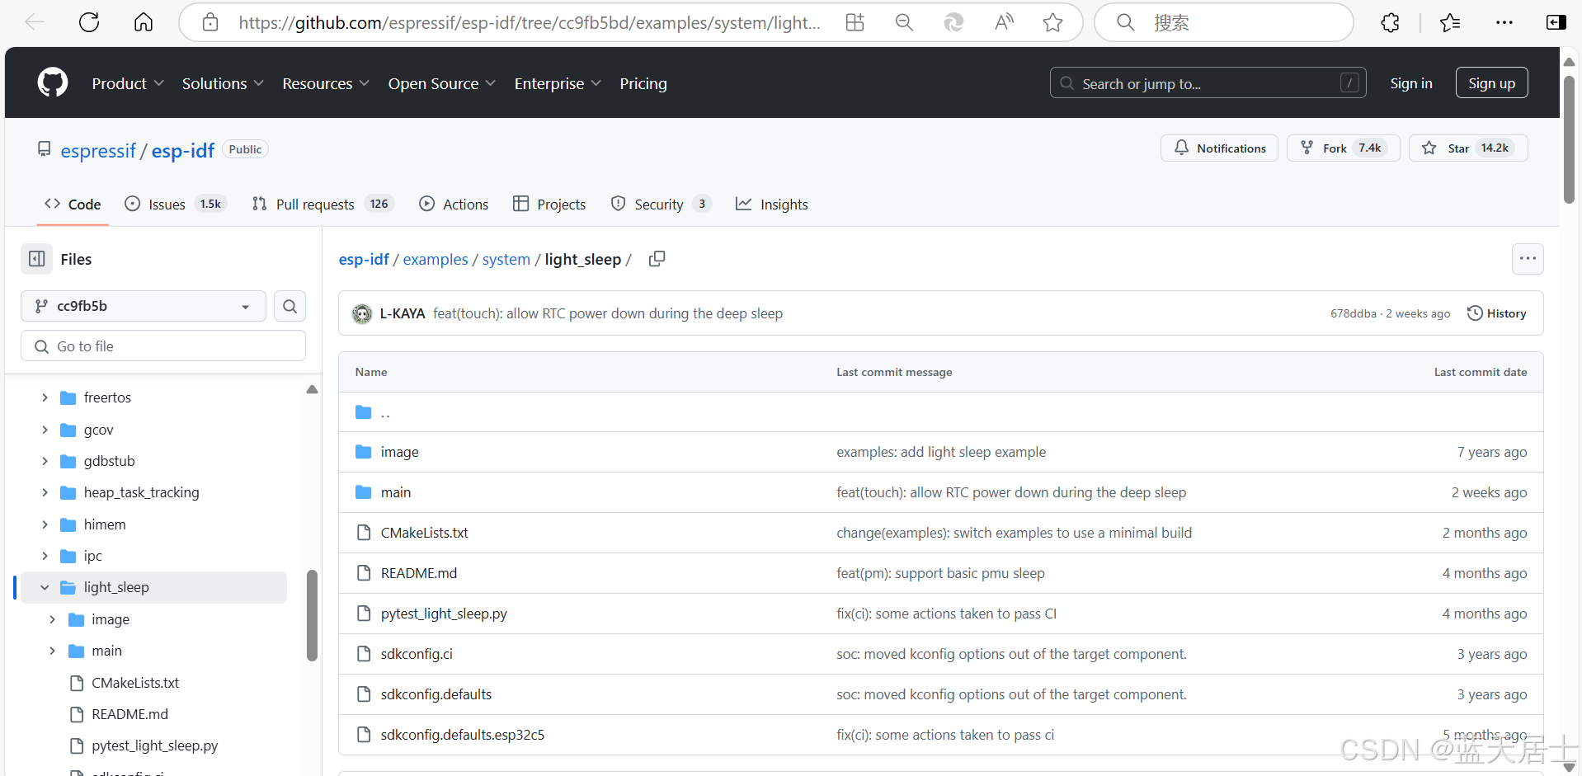Viewport: 1582px width, 776px height.
Task: Open the Security tab
Action: coord(660,205)
